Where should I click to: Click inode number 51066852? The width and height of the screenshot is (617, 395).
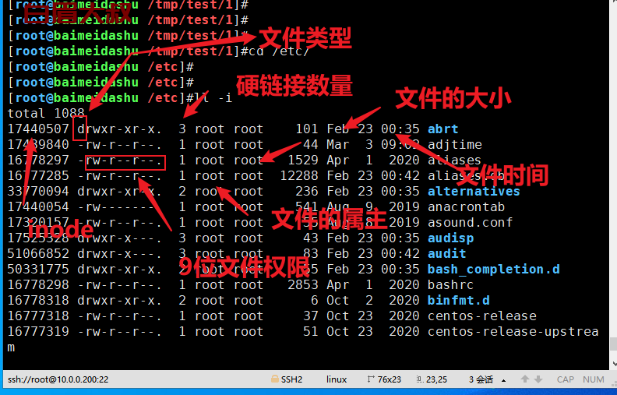coord(38,254)
